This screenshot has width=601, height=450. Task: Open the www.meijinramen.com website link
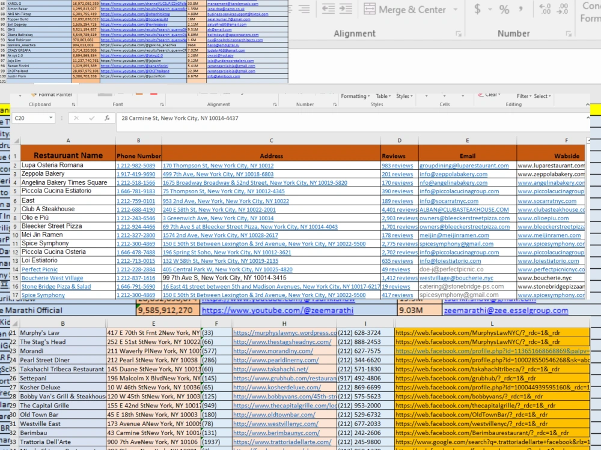[549, 235]
